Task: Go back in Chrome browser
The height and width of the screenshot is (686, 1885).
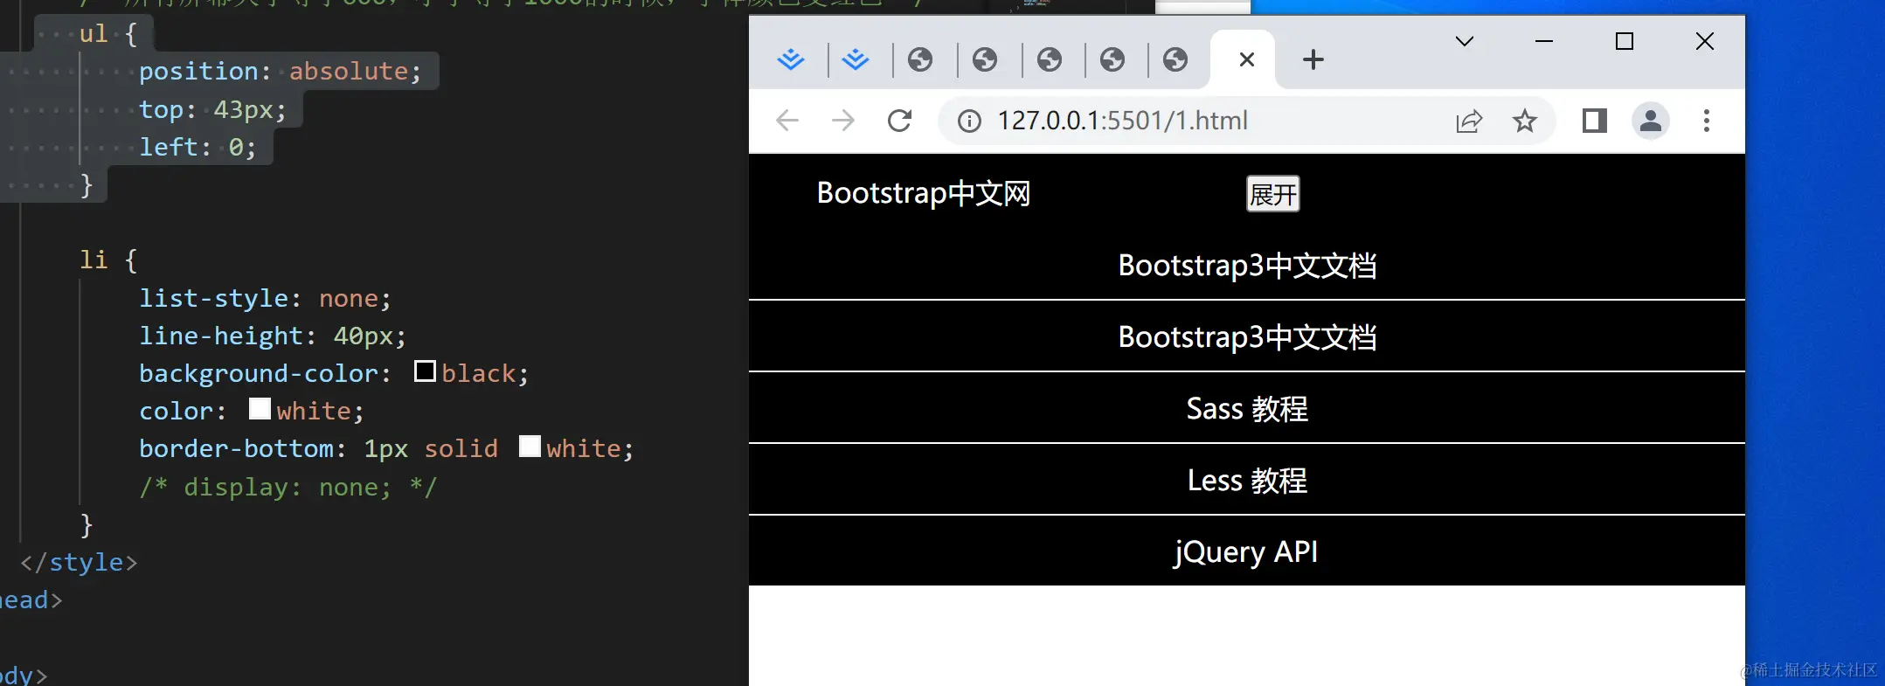Action: point(787,121)
